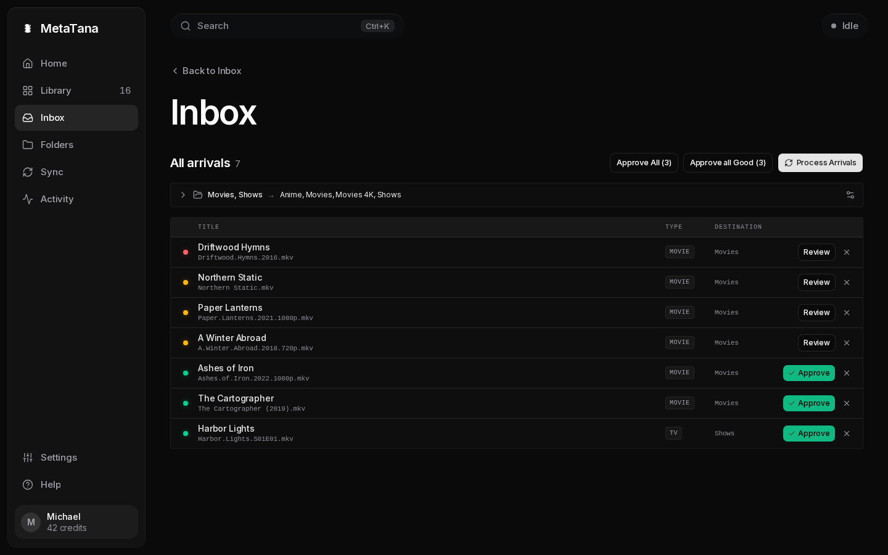Select the Inbox sidebar item
Image resolution: width=888 pixels, height=555 pixels.
click(76, 118)
